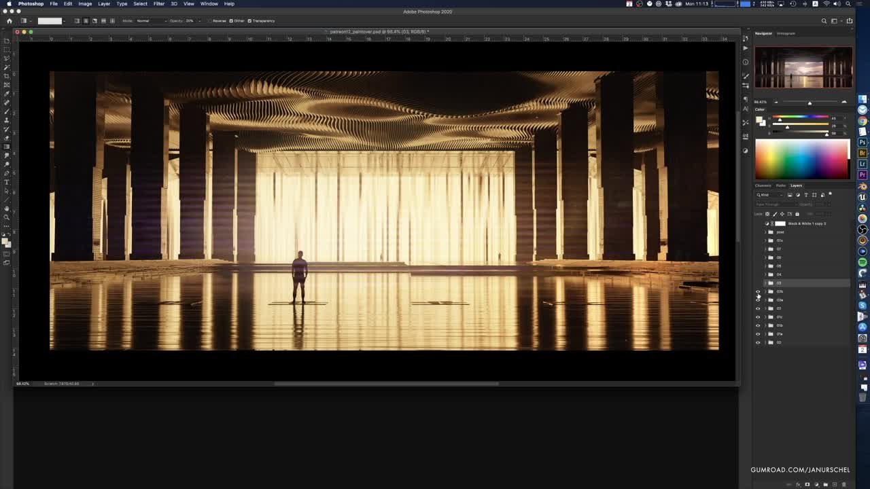Expand the post layer group
870x489 pixels.
click(765, 232)
